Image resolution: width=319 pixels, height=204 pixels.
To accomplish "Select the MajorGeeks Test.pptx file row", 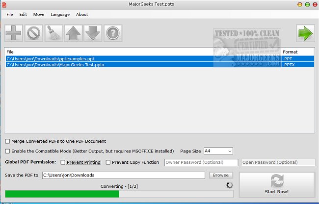I will click(x=159, y=65).
